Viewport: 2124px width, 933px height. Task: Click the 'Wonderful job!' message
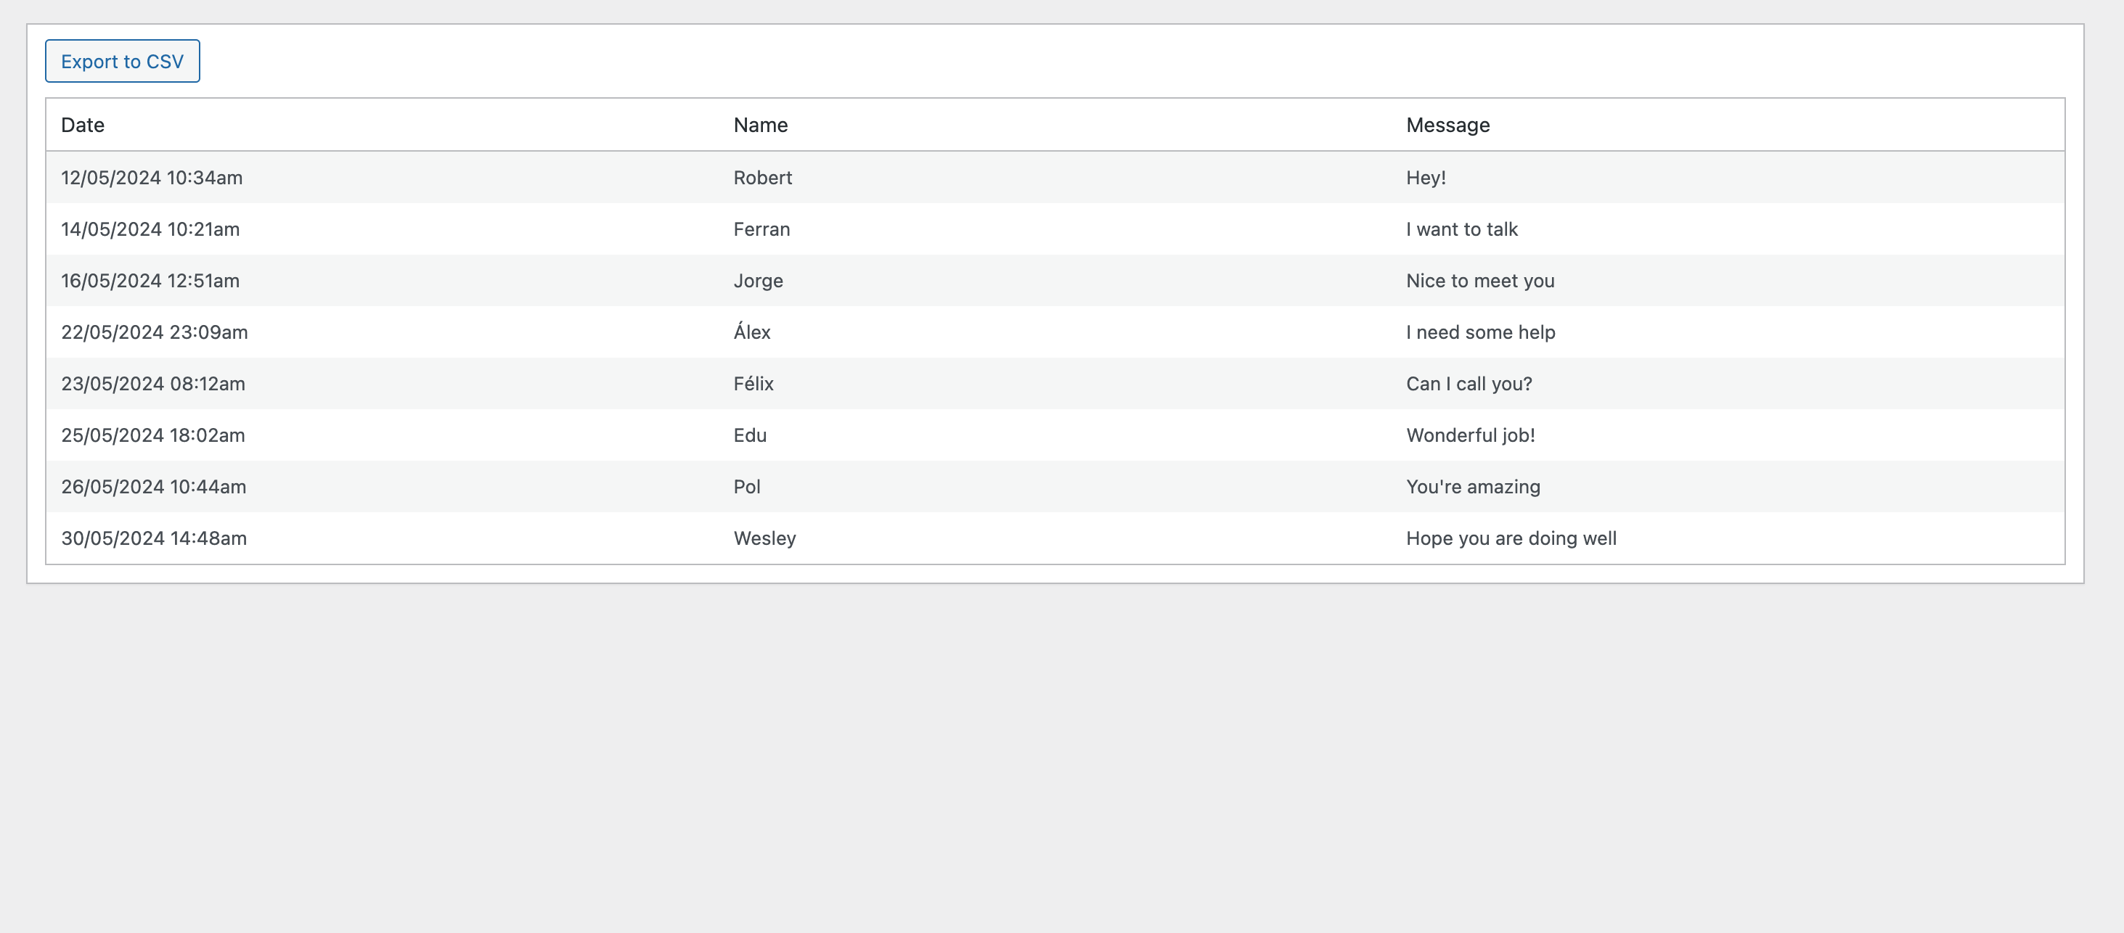tap(1470, 435)
